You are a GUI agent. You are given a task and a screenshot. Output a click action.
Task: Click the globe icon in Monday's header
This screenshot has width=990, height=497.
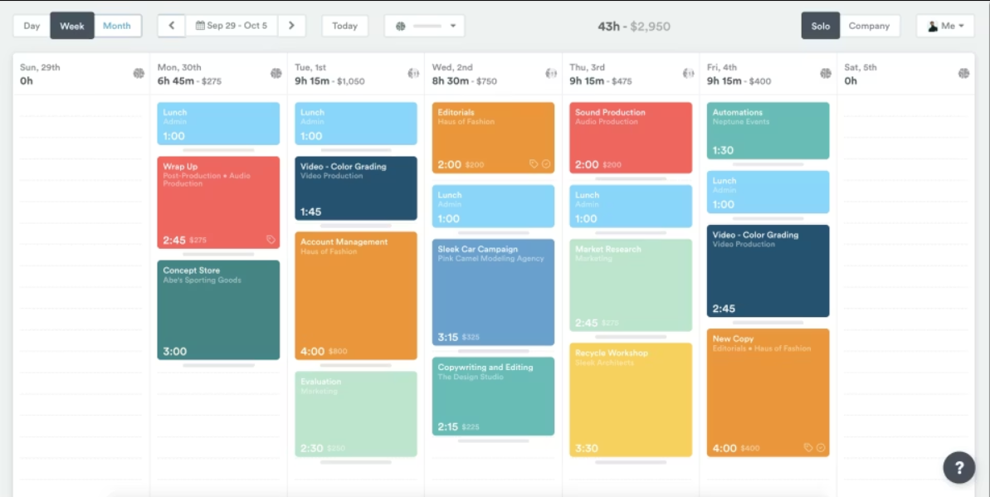click(276, 74)
